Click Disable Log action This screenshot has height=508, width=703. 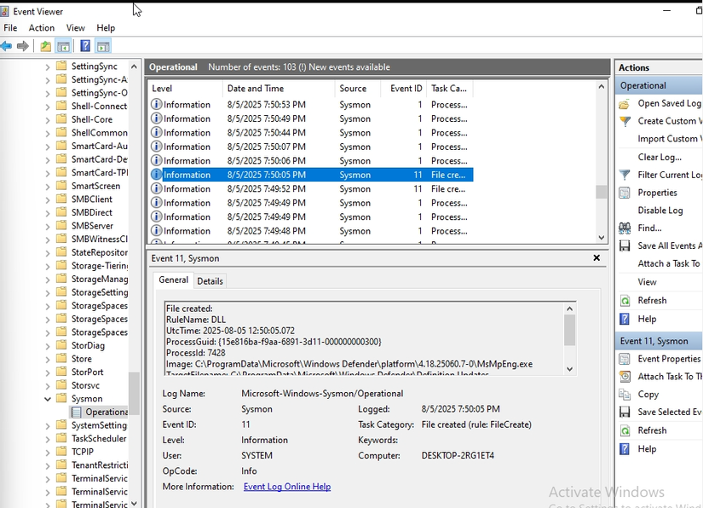coord(660,211)
